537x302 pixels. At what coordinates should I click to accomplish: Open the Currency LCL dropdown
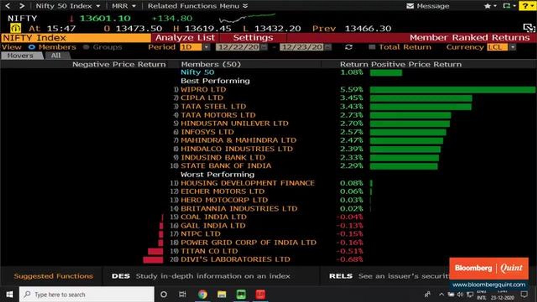[x=501, y=47]
